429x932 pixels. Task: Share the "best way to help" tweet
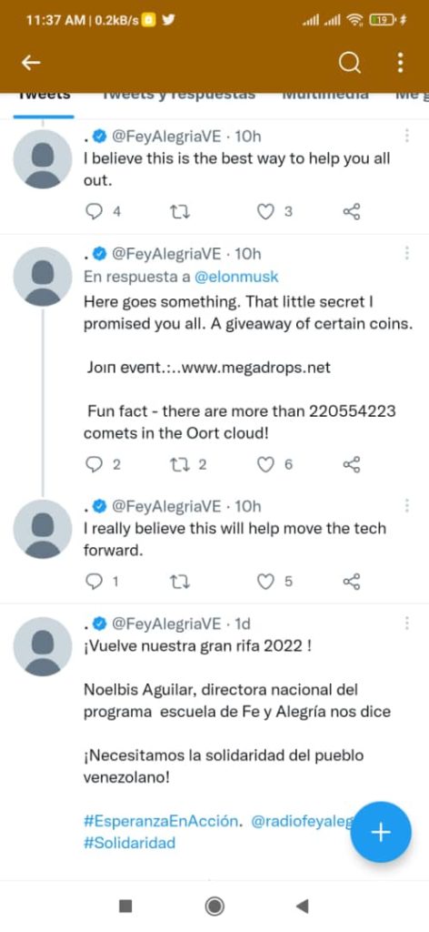(x=352, y=211)
